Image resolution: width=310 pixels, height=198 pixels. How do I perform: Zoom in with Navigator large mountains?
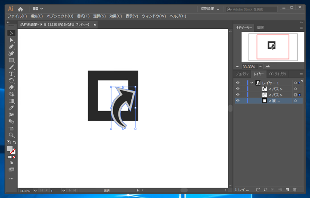(268, 66)
